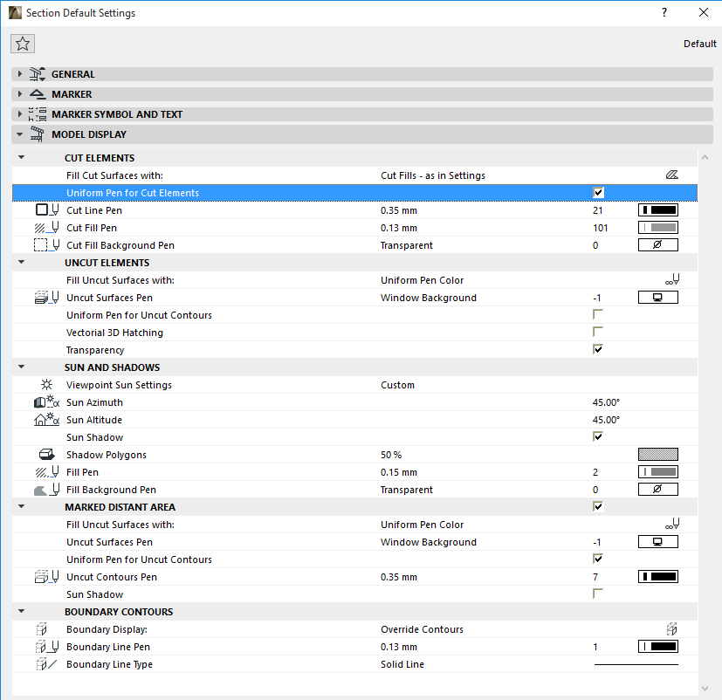Click the MARKER panel icon
722x700 pixels.
point(38,94)
